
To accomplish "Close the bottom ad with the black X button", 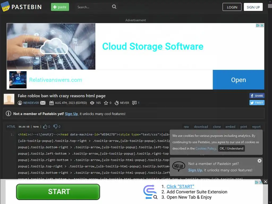I will click(x=265, y=182).
